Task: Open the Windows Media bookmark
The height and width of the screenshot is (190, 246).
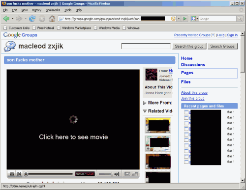Action: [107, 28]
